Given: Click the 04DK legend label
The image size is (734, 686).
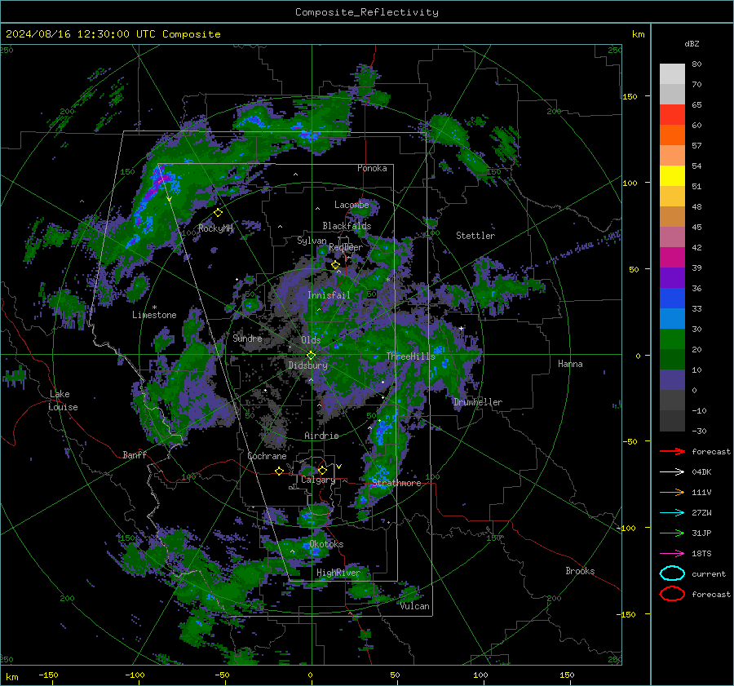Looking at the screenshot, I should [701, 472].
